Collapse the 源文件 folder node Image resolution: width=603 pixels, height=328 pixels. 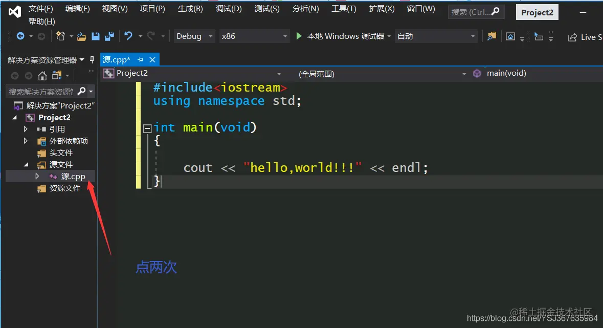(26, 164)
